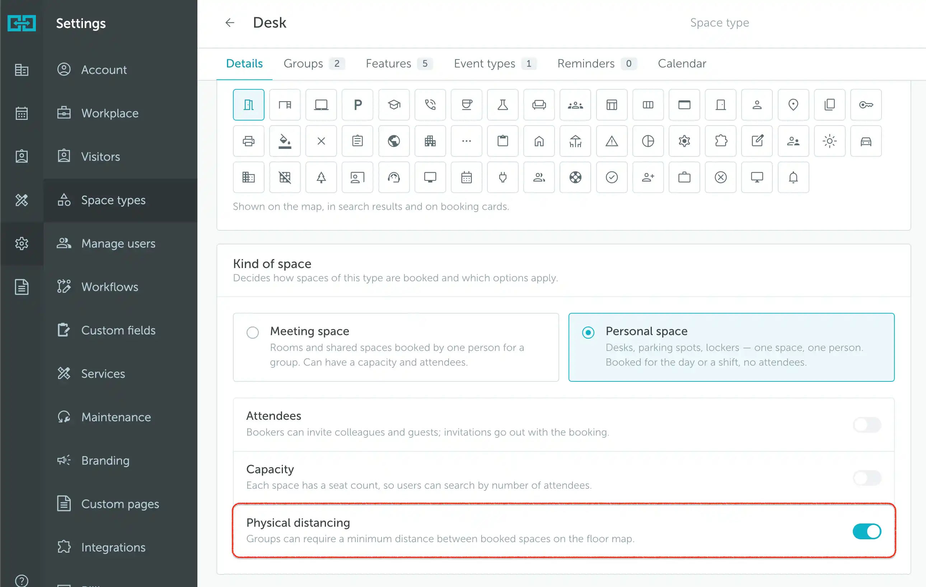Image resolution: width=926 pixels, height=587 pixels.
Task: Choose the map pin location icon
Action: [x=793, y=104]
